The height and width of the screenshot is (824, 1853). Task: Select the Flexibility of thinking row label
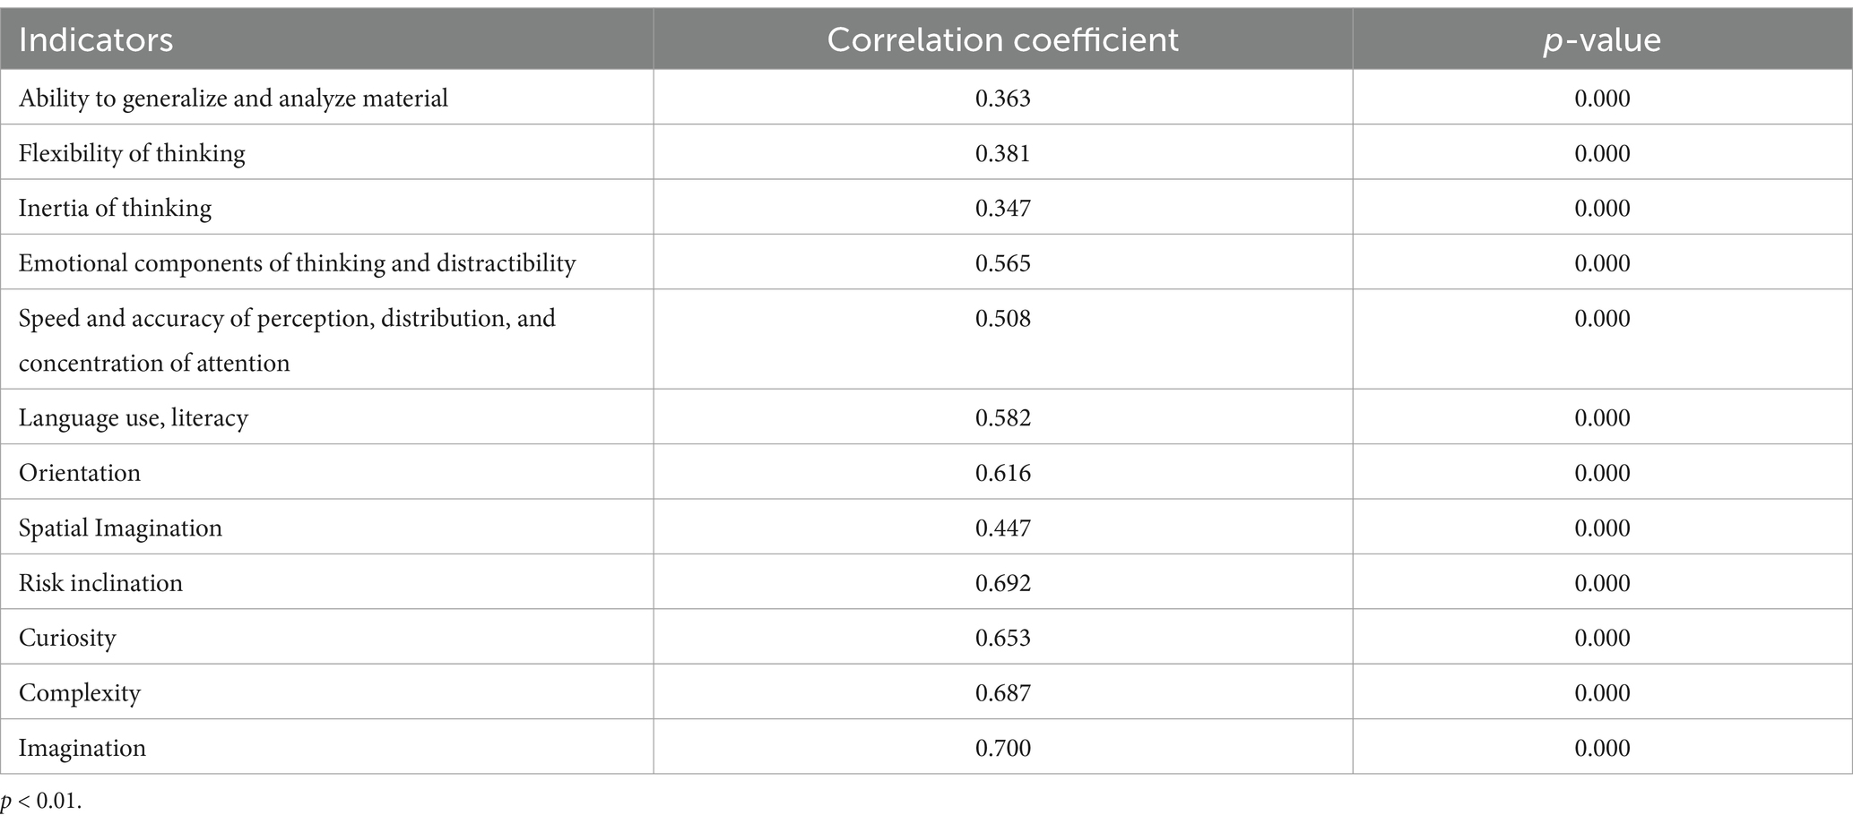click(132, 153)
